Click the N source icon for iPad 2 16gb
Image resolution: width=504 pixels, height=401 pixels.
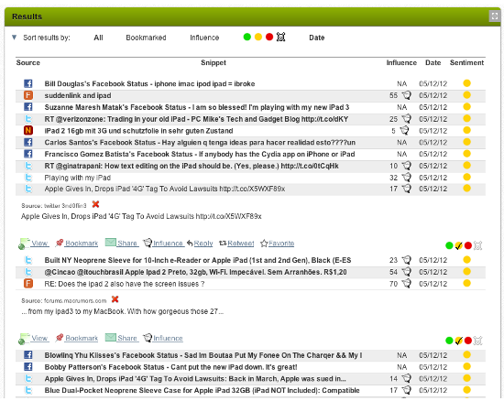tap(28, 130)
